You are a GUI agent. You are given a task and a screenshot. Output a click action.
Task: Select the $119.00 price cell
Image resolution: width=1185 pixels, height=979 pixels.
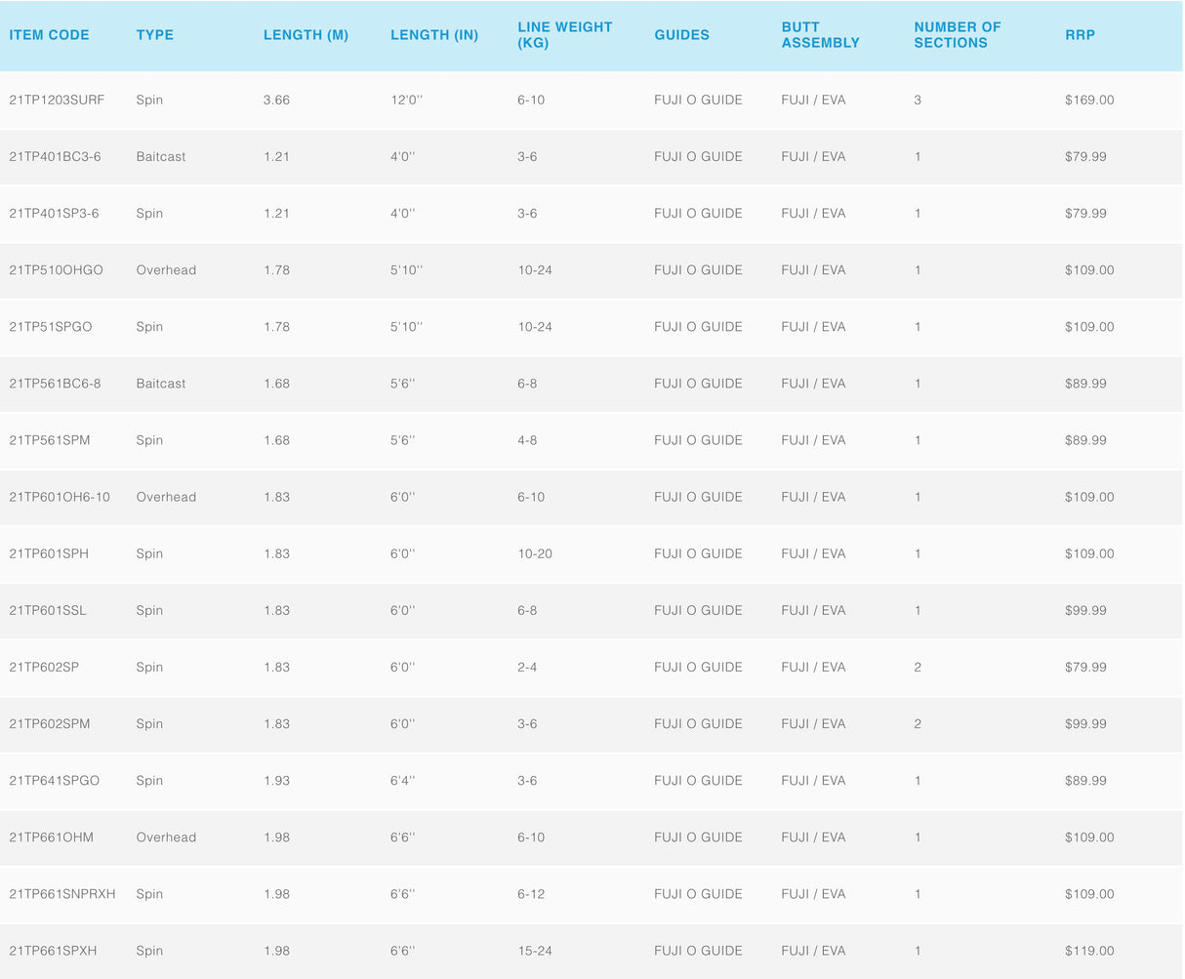(x=1089, y=951)
